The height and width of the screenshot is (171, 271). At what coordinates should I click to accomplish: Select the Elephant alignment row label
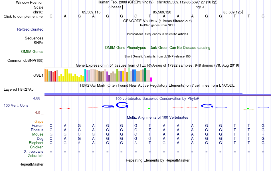point(36,143)
